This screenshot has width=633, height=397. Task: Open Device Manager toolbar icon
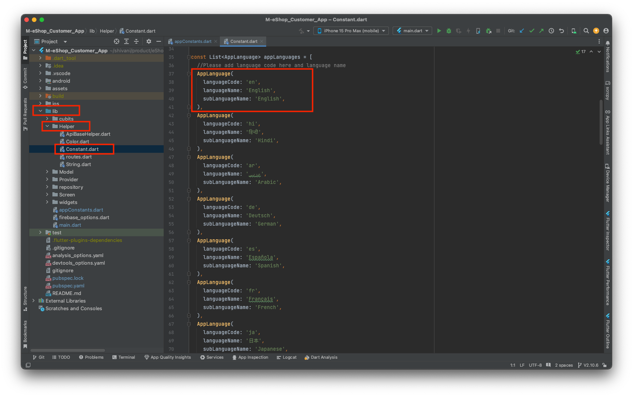[574, 31]
